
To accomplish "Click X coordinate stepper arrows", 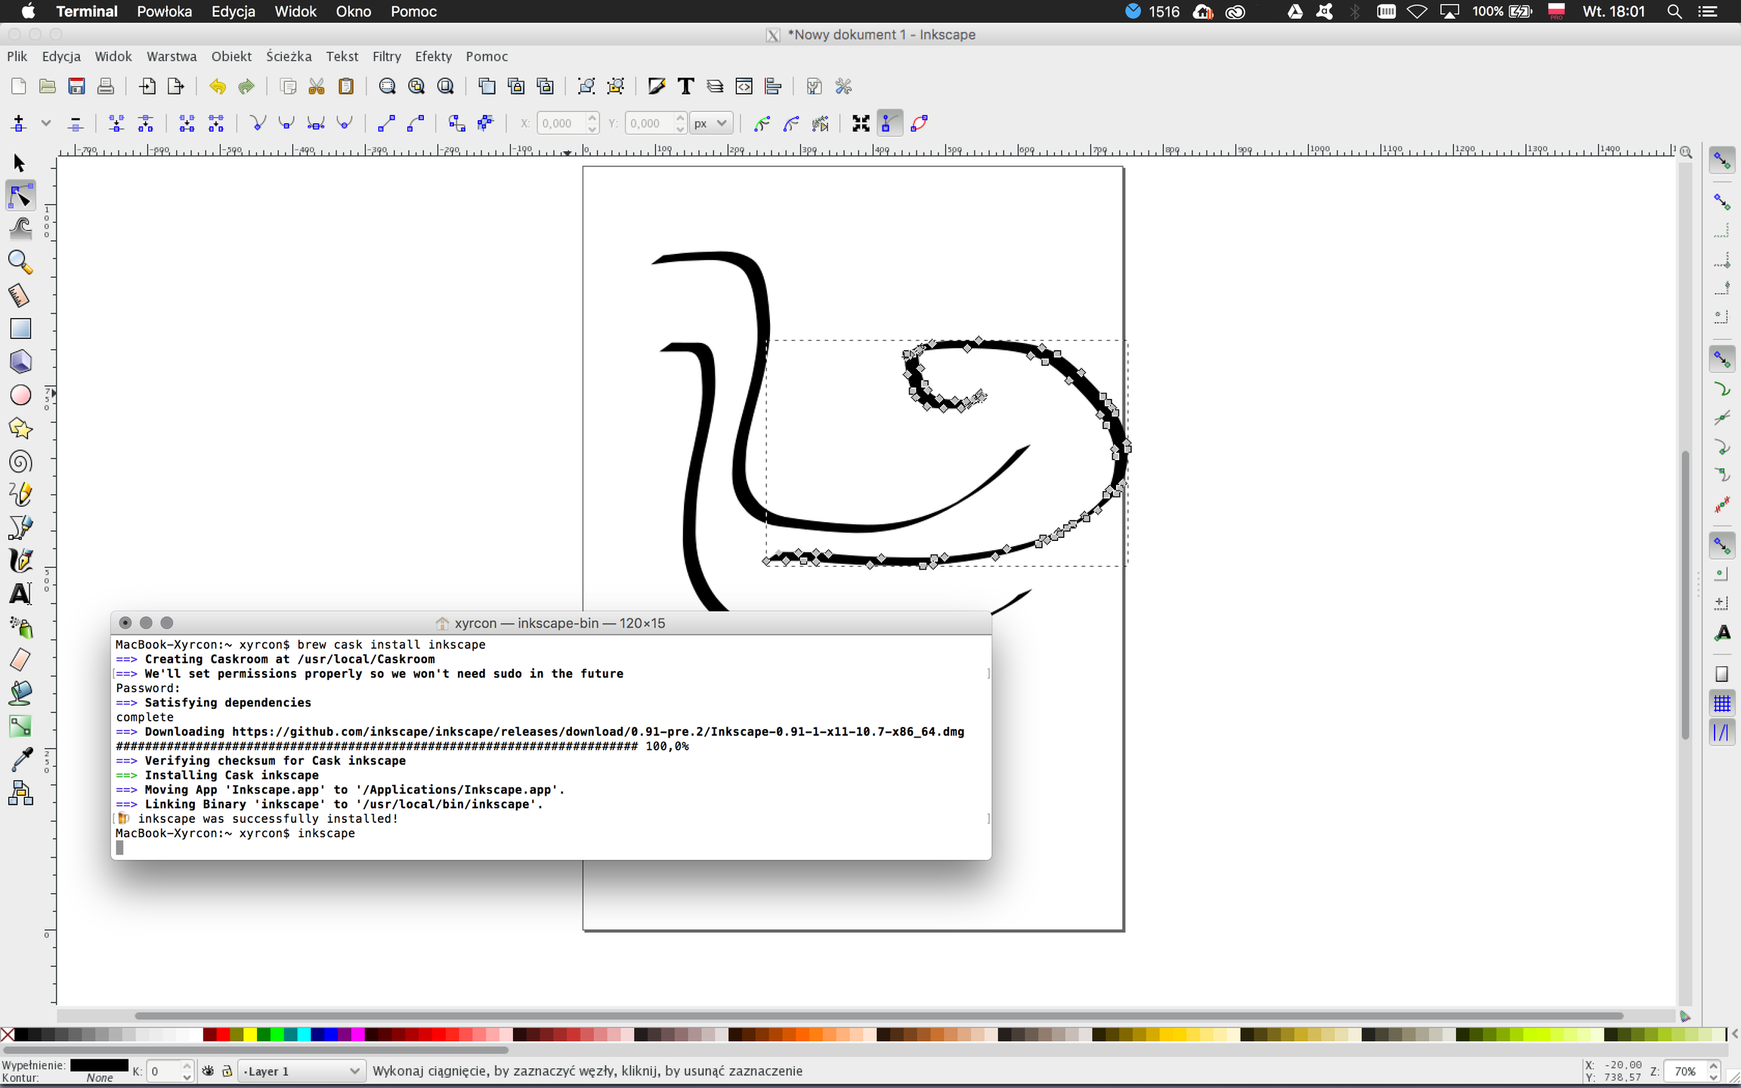I will coord(592,123).
